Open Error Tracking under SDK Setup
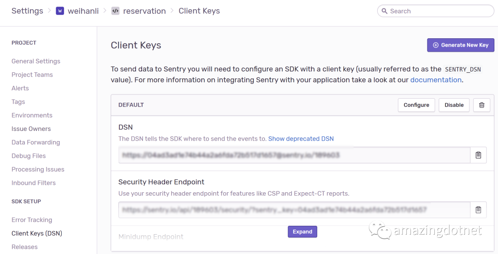 click(x=32, y=220)
